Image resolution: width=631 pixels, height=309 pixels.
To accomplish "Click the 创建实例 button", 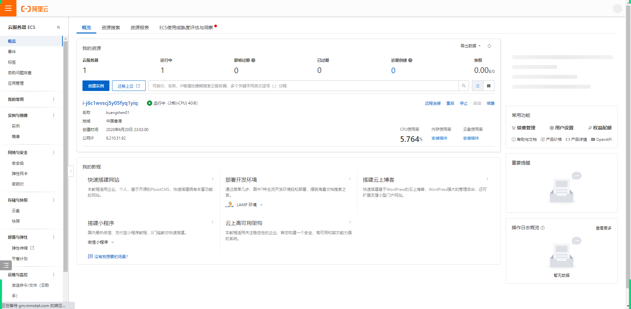I will (96, 86).
